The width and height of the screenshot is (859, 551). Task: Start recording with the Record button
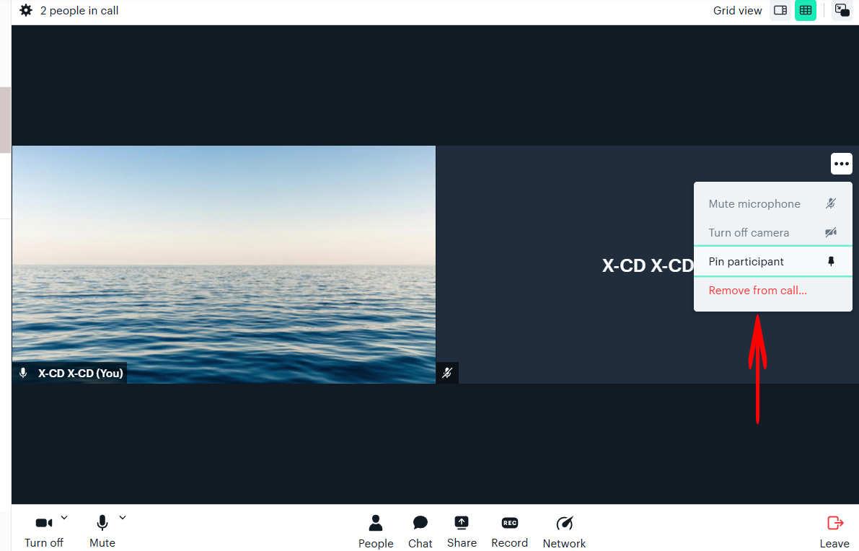point(509,532)
